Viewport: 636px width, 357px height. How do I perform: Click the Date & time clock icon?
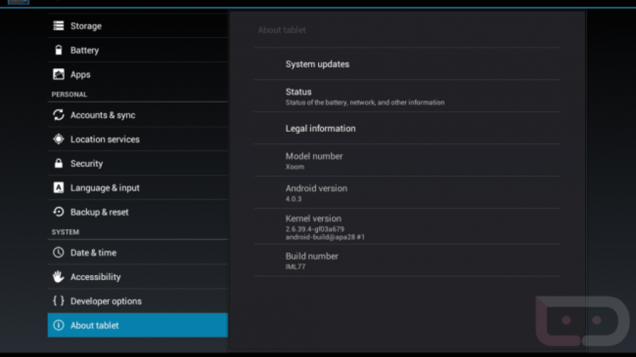[x=58, y=252]
